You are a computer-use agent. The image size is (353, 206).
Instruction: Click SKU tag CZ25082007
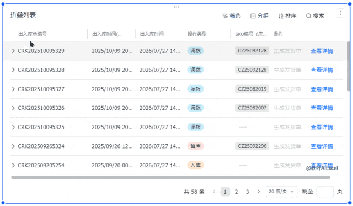pyautogui.click(x=252, y=108)
